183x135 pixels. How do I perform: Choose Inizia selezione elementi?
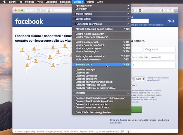click(102, 60)
